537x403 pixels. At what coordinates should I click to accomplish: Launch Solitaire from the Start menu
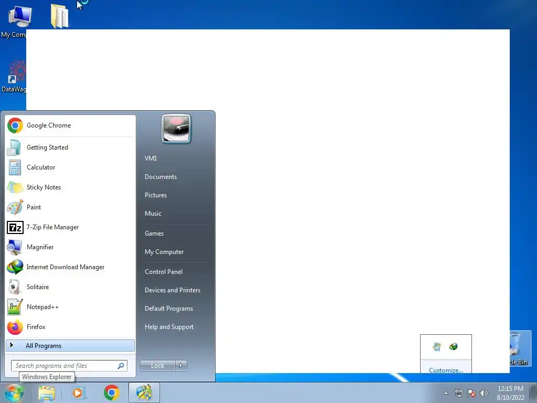[70, 287]
